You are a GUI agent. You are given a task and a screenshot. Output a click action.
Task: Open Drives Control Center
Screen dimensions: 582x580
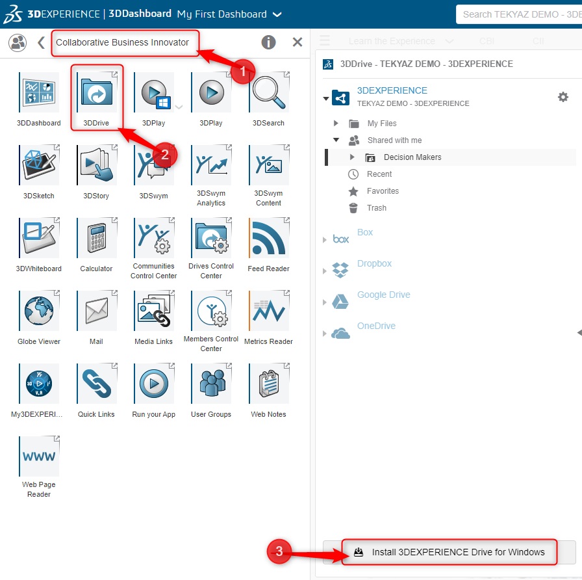(x=211, y=238)
